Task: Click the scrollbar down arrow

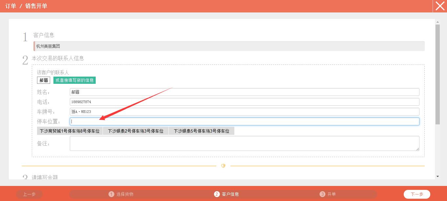Action: pos(437,176)
